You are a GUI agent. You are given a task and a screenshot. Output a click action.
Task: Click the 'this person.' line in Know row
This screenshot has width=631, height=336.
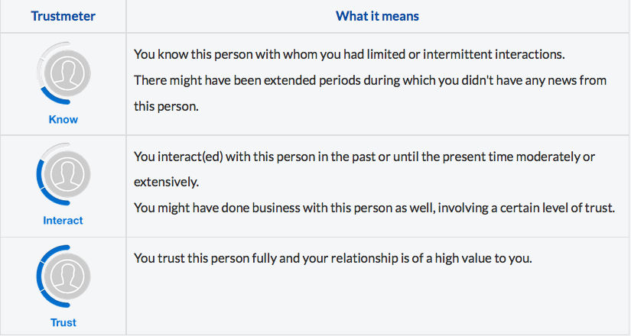coord(166,106)
